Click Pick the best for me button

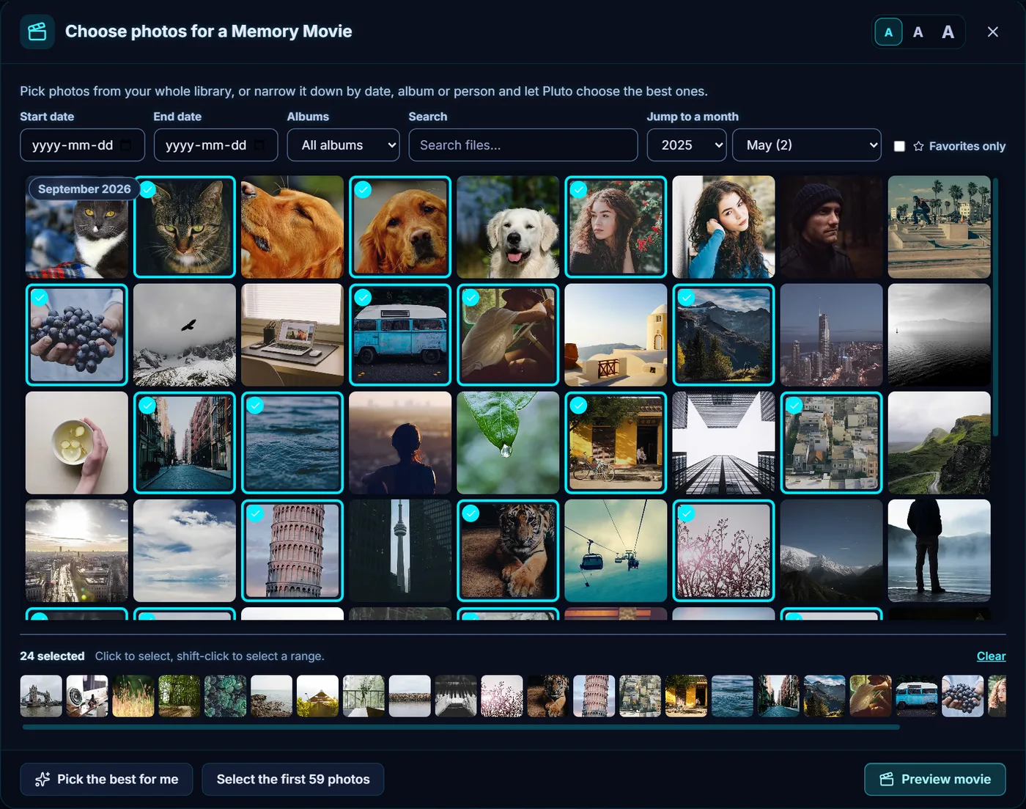(106, 779)
